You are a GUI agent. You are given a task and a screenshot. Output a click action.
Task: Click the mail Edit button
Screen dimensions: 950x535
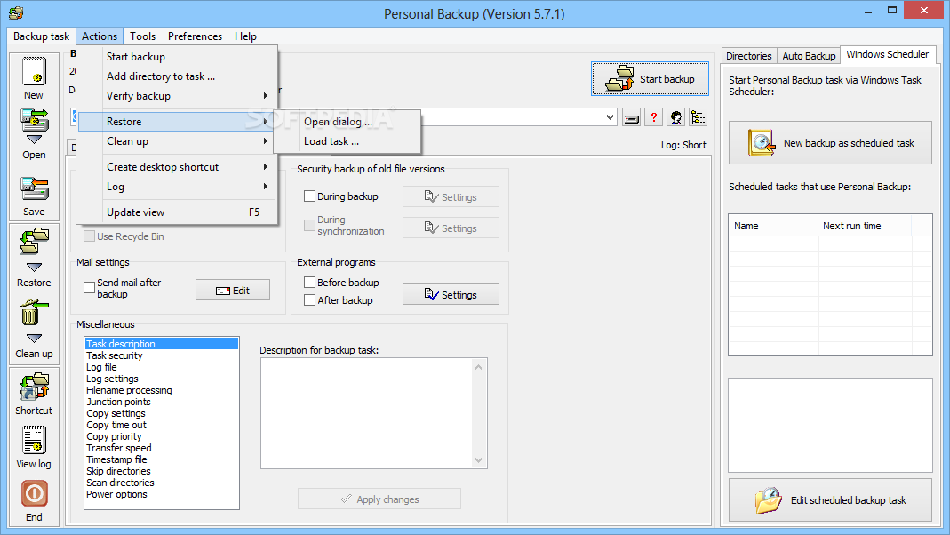click(x=233, y=291)
